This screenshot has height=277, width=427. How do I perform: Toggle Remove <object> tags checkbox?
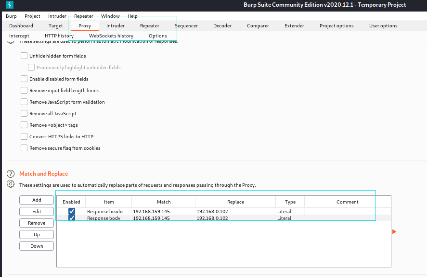point(24,125)
